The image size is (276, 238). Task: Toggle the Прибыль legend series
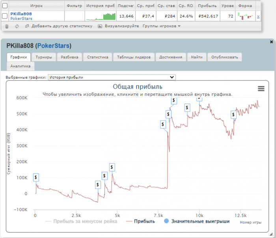tap(140, 221)
